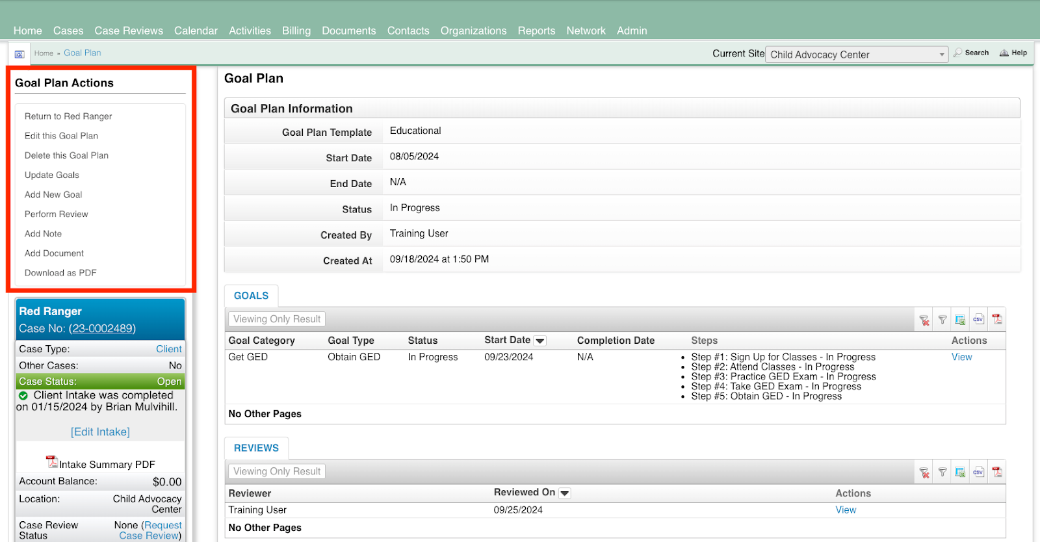Screen dimensions: 1040x542
Task: Open case number 23-0002489 link
Action: tap(102, 329)
